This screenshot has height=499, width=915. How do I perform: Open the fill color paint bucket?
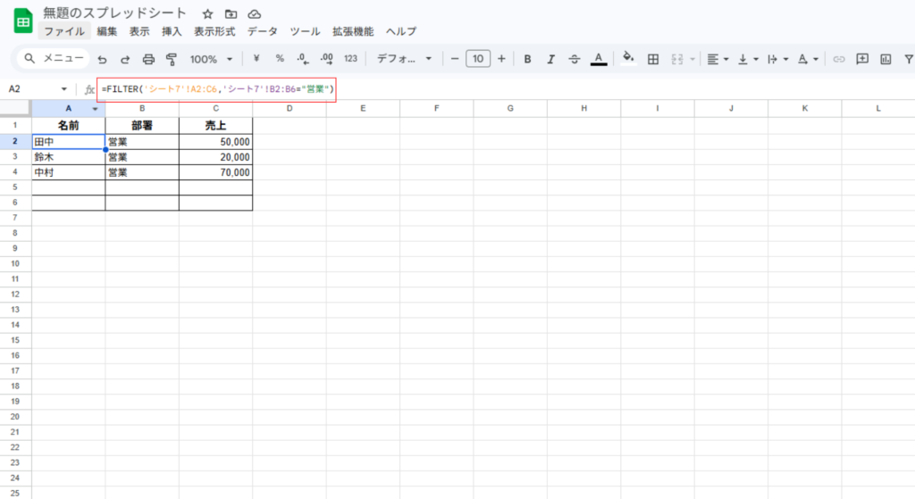click(628, 59)
